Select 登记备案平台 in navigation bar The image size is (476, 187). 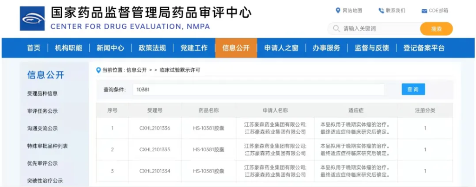click(423, 48)
